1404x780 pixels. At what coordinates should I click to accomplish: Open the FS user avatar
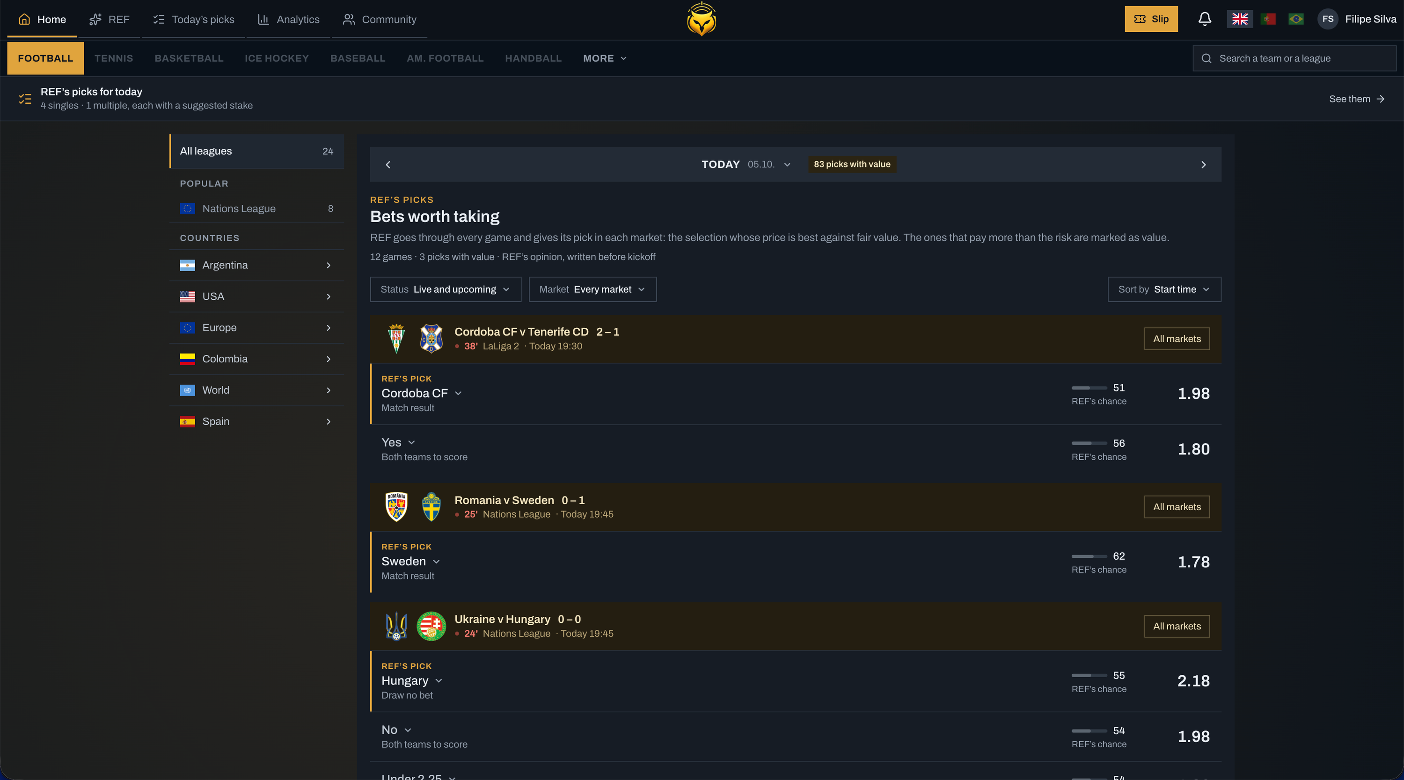point(1328,19)
